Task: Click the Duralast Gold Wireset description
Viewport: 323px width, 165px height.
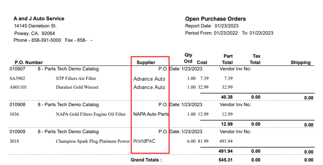Action: point(77,87)
